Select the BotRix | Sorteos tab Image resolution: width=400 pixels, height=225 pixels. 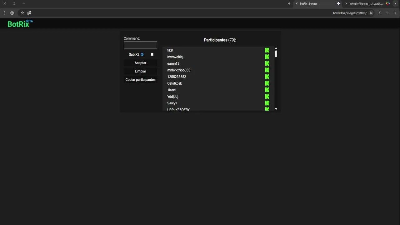pyautogui.click(x=318, y=3)
